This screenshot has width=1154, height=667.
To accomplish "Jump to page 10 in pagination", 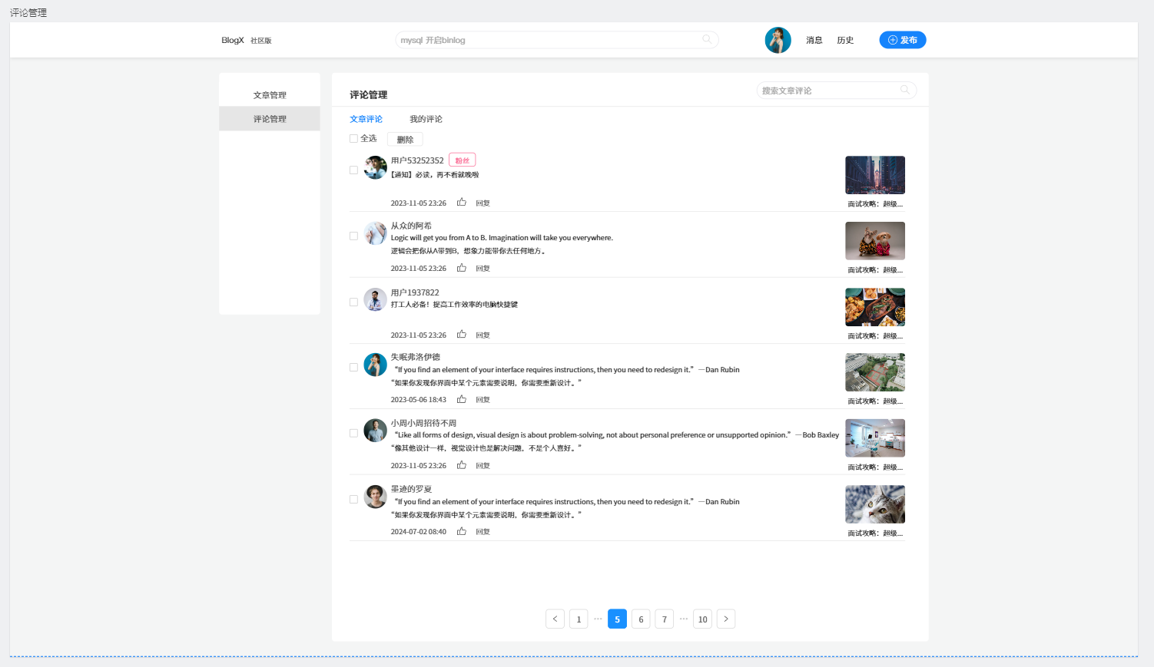I will pyautogui.click(x=702, y=619).
